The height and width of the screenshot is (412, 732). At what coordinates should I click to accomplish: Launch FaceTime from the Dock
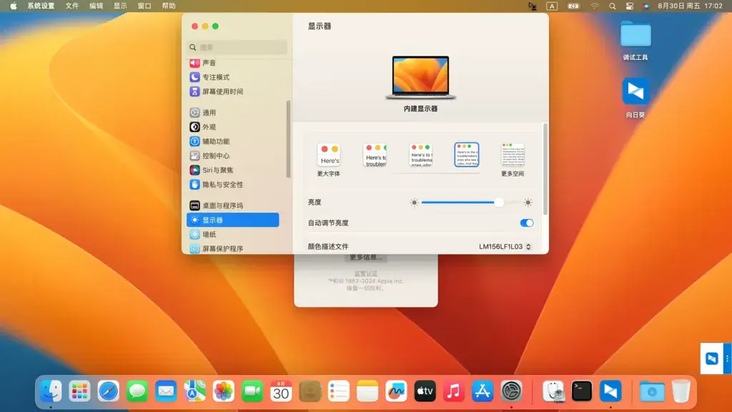click(252, 391)
